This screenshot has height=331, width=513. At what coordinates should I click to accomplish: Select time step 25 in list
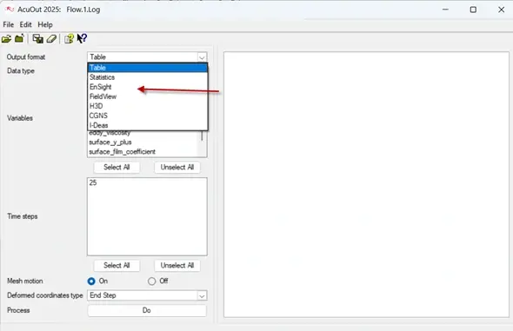147,182
